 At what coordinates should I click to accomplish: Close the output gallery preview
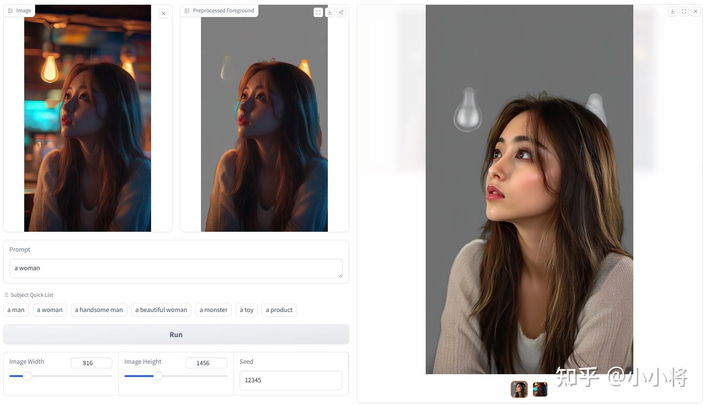pyautogui.click(x=696, y=11)
